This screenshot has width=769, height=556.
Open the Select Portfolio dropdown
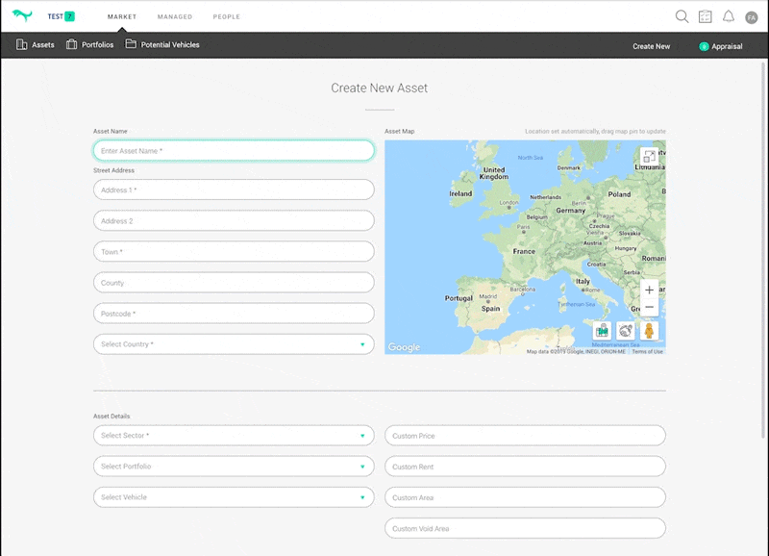click(234, 467)
